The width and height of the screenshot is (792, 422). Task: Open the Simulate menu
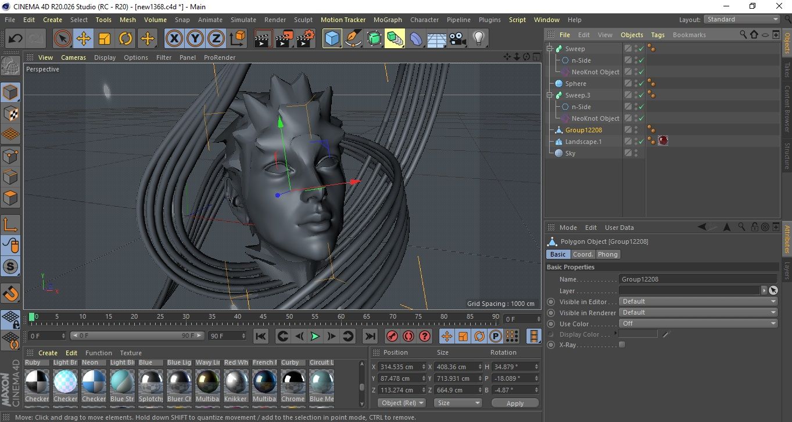click(x=243, y=20)
